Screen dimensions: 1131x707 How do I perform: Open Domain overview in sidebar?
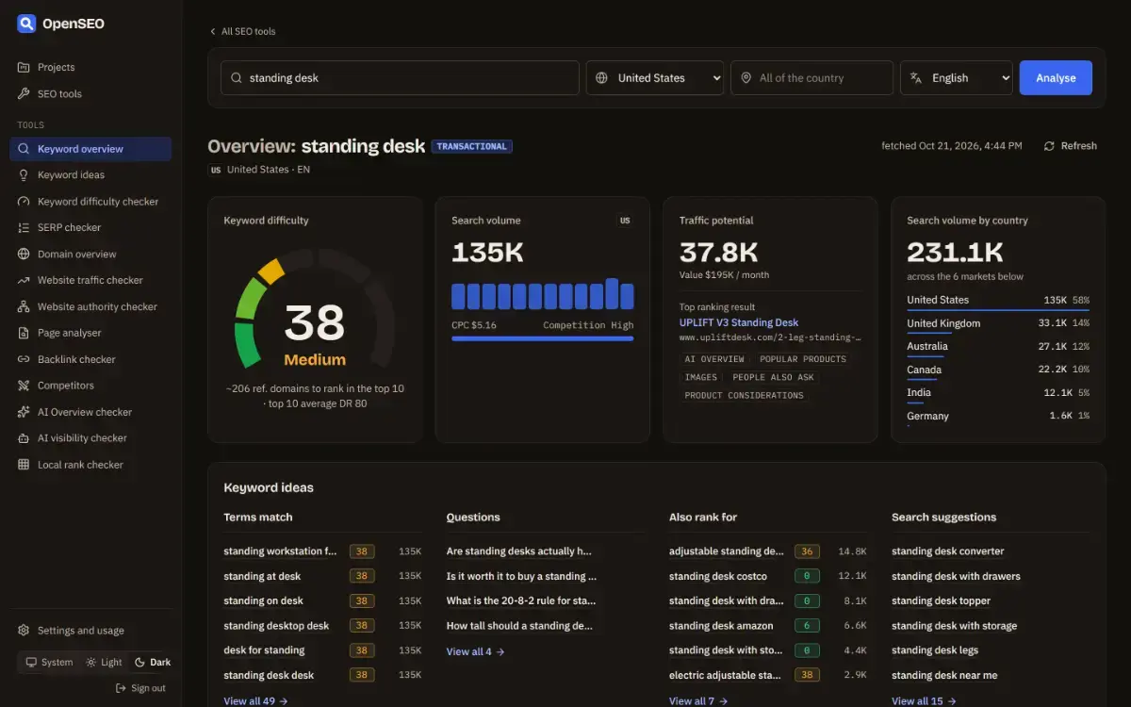coord(90,254)
